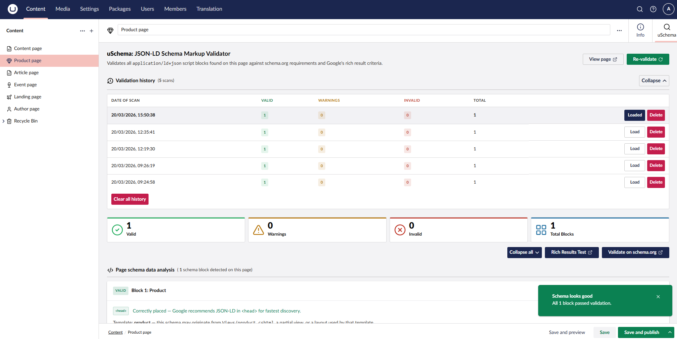Run the Re-validate scan
This screenshot has width=677, height=339.
point(647,59)
